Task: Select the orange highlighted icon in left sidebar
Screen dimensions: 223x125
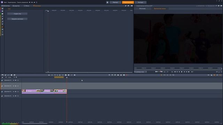Action: [x=2, y=27]
